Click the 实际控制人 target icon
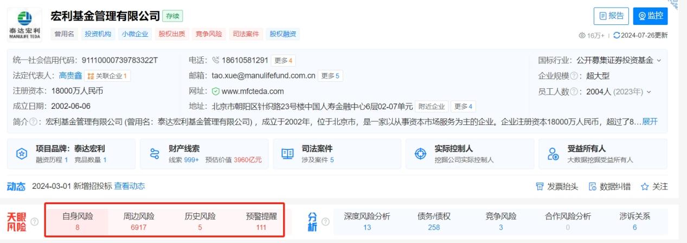The width and height of the screenshot is (687, 243). (420, 154)
